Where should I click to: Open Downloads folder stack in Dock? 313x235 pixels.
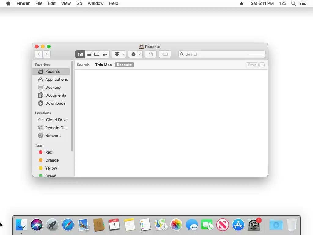click(276, 225)
